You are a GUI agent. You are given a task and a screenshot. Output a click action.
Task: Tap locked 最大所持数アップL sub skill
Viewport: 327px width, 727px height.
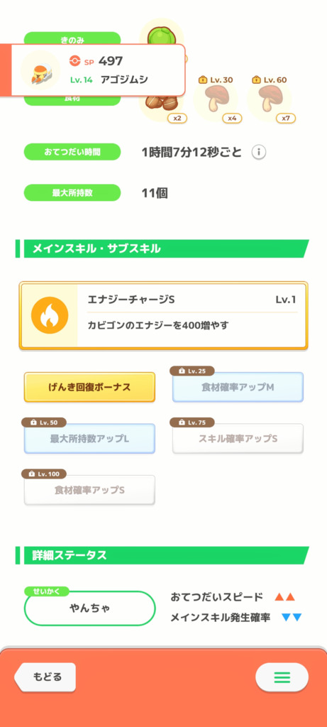[89, 438]
